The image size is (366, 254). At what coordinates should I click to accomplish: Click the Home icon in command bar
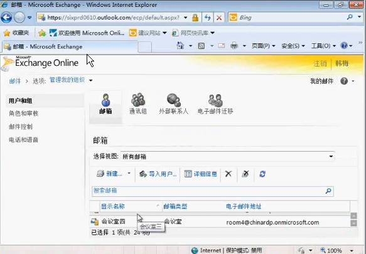pyautogui.click(x=180, y=46)
